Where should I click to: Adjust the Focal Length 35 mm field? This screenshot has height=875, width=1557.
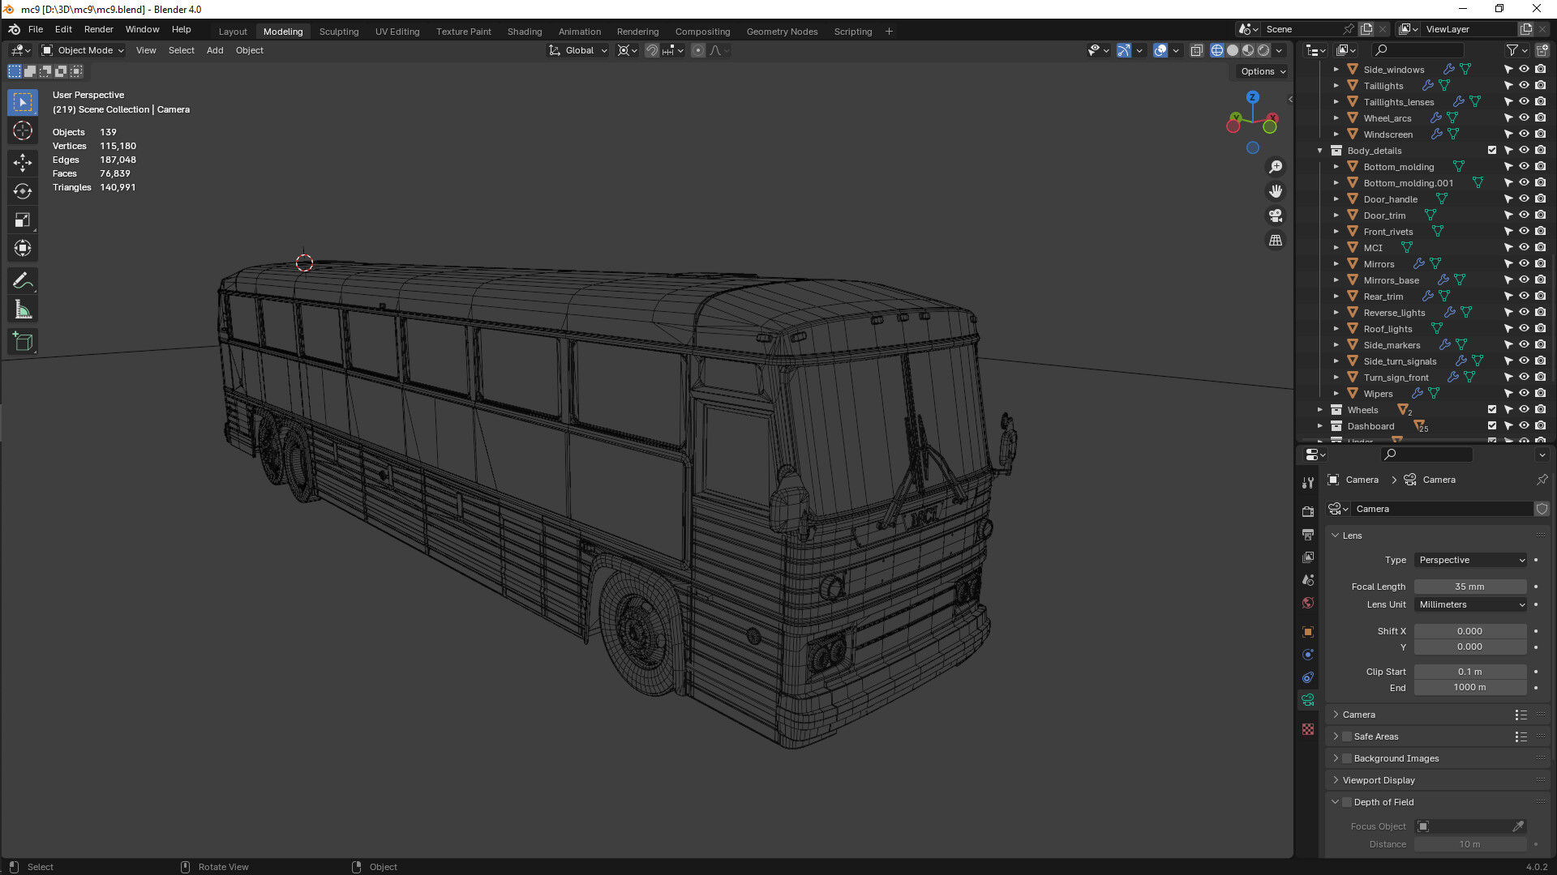1469,587
